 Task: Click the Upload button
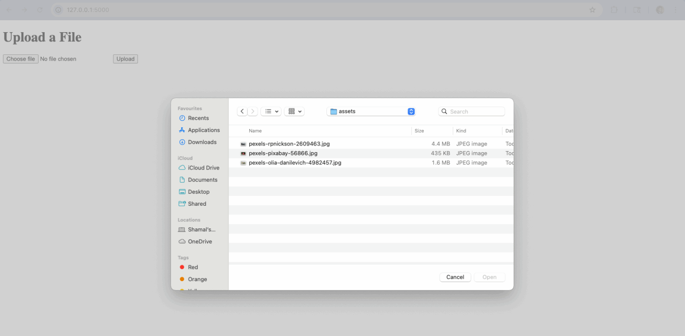125,58
